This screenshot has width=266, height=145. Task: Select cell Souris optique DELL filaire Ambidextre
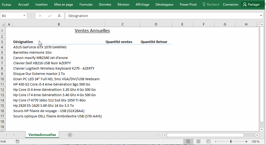tap(59, 116)
